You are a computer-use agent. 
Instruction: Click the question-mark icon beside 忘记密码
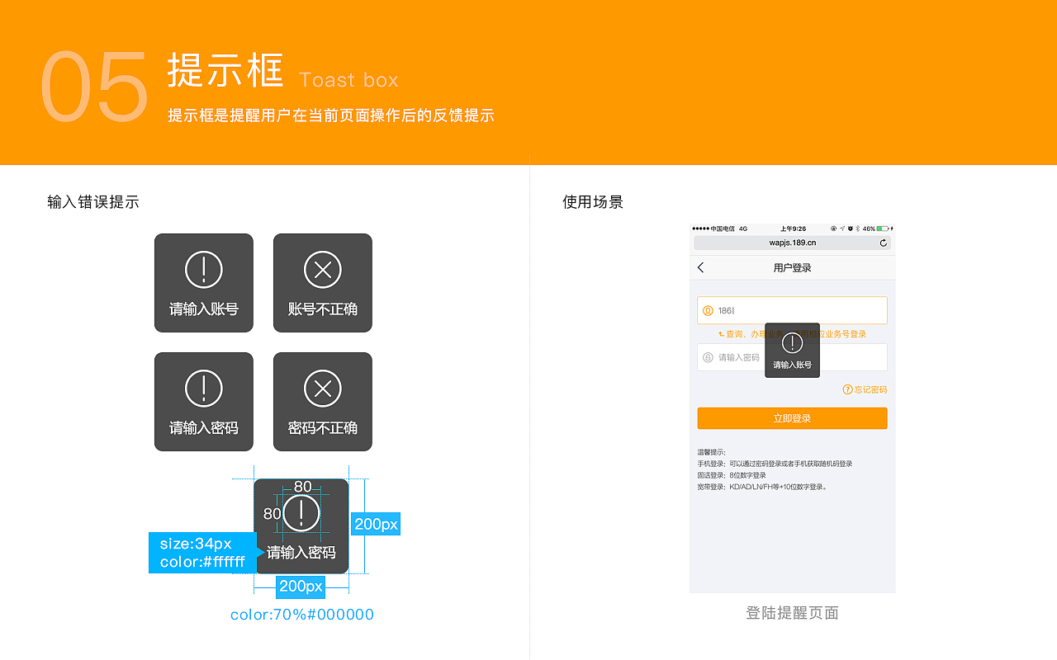pos(847,389)
